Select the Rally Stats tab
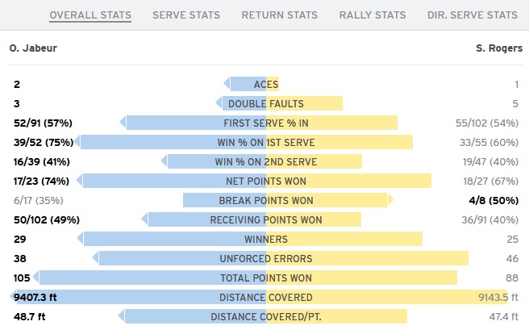This screenshot has width=529, height=334. [373, 15]
